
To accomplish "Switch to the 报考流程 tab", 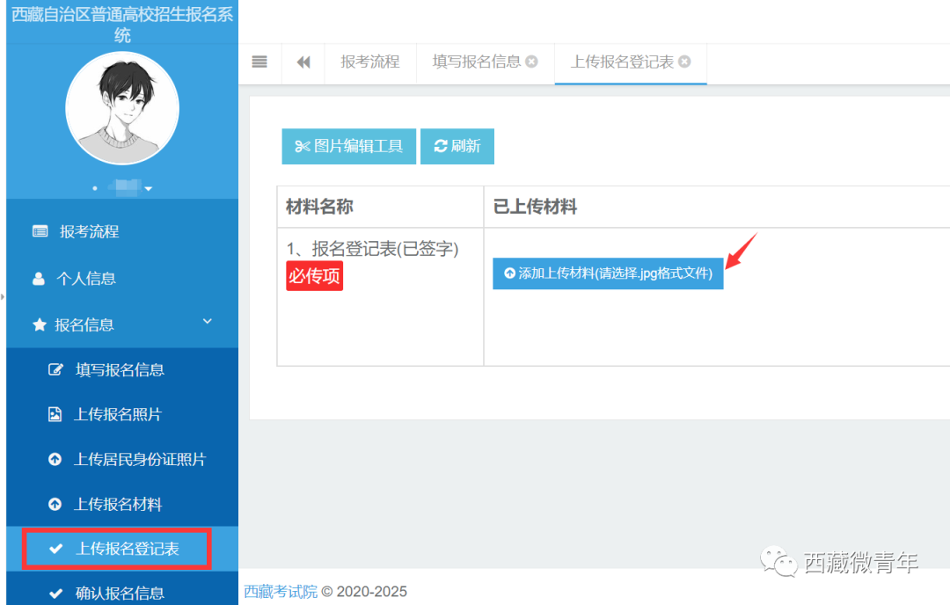I will tap(370, 62).
